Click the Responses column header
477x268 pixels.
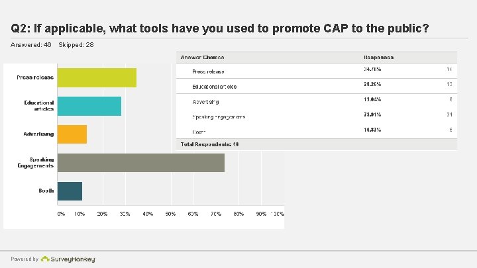pyautogui.click(x=379, y=58)
